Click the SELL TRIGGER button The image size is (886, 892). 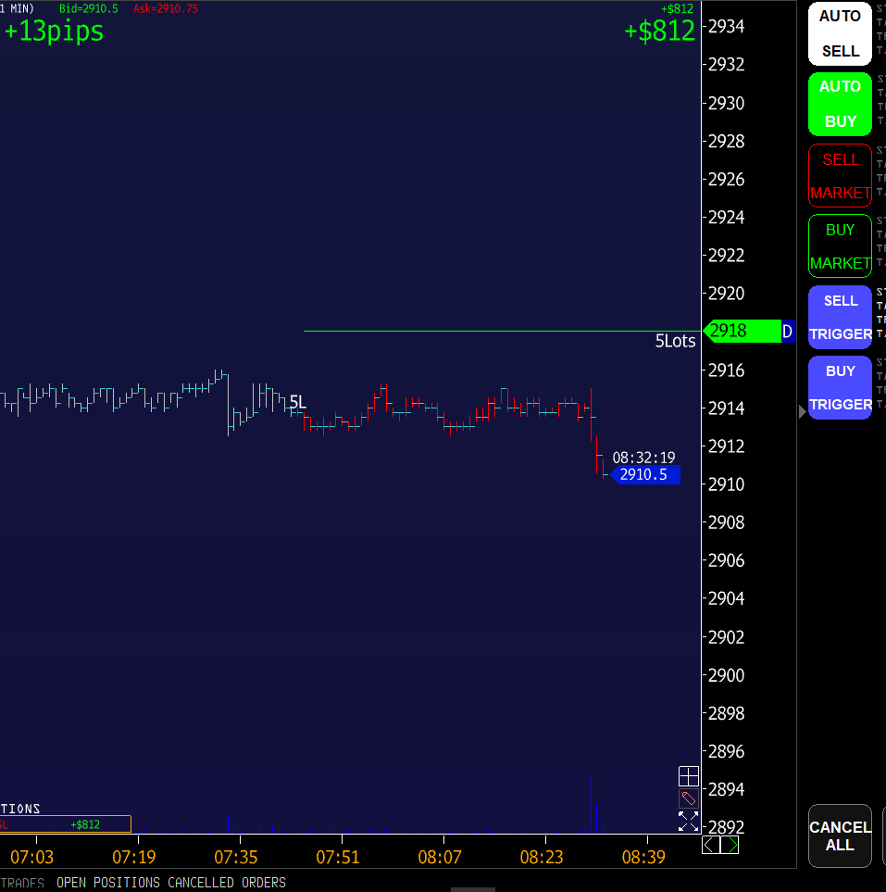pyautogui.click(x=840, y=317)
